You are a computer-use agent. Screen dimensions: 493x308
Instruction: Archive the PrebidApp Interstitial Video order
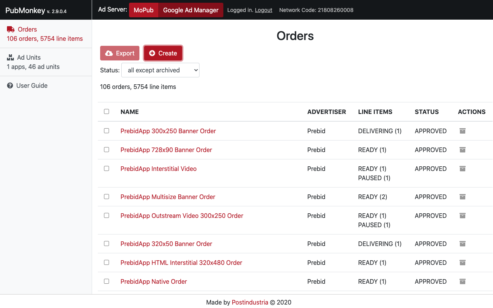[x=463, y=169]
